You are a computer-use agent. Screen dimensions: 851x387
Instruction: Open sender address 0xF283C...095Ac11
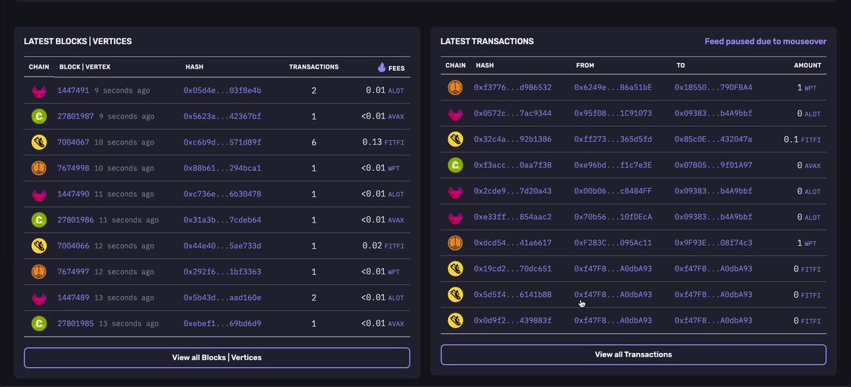tap(613, 243)
